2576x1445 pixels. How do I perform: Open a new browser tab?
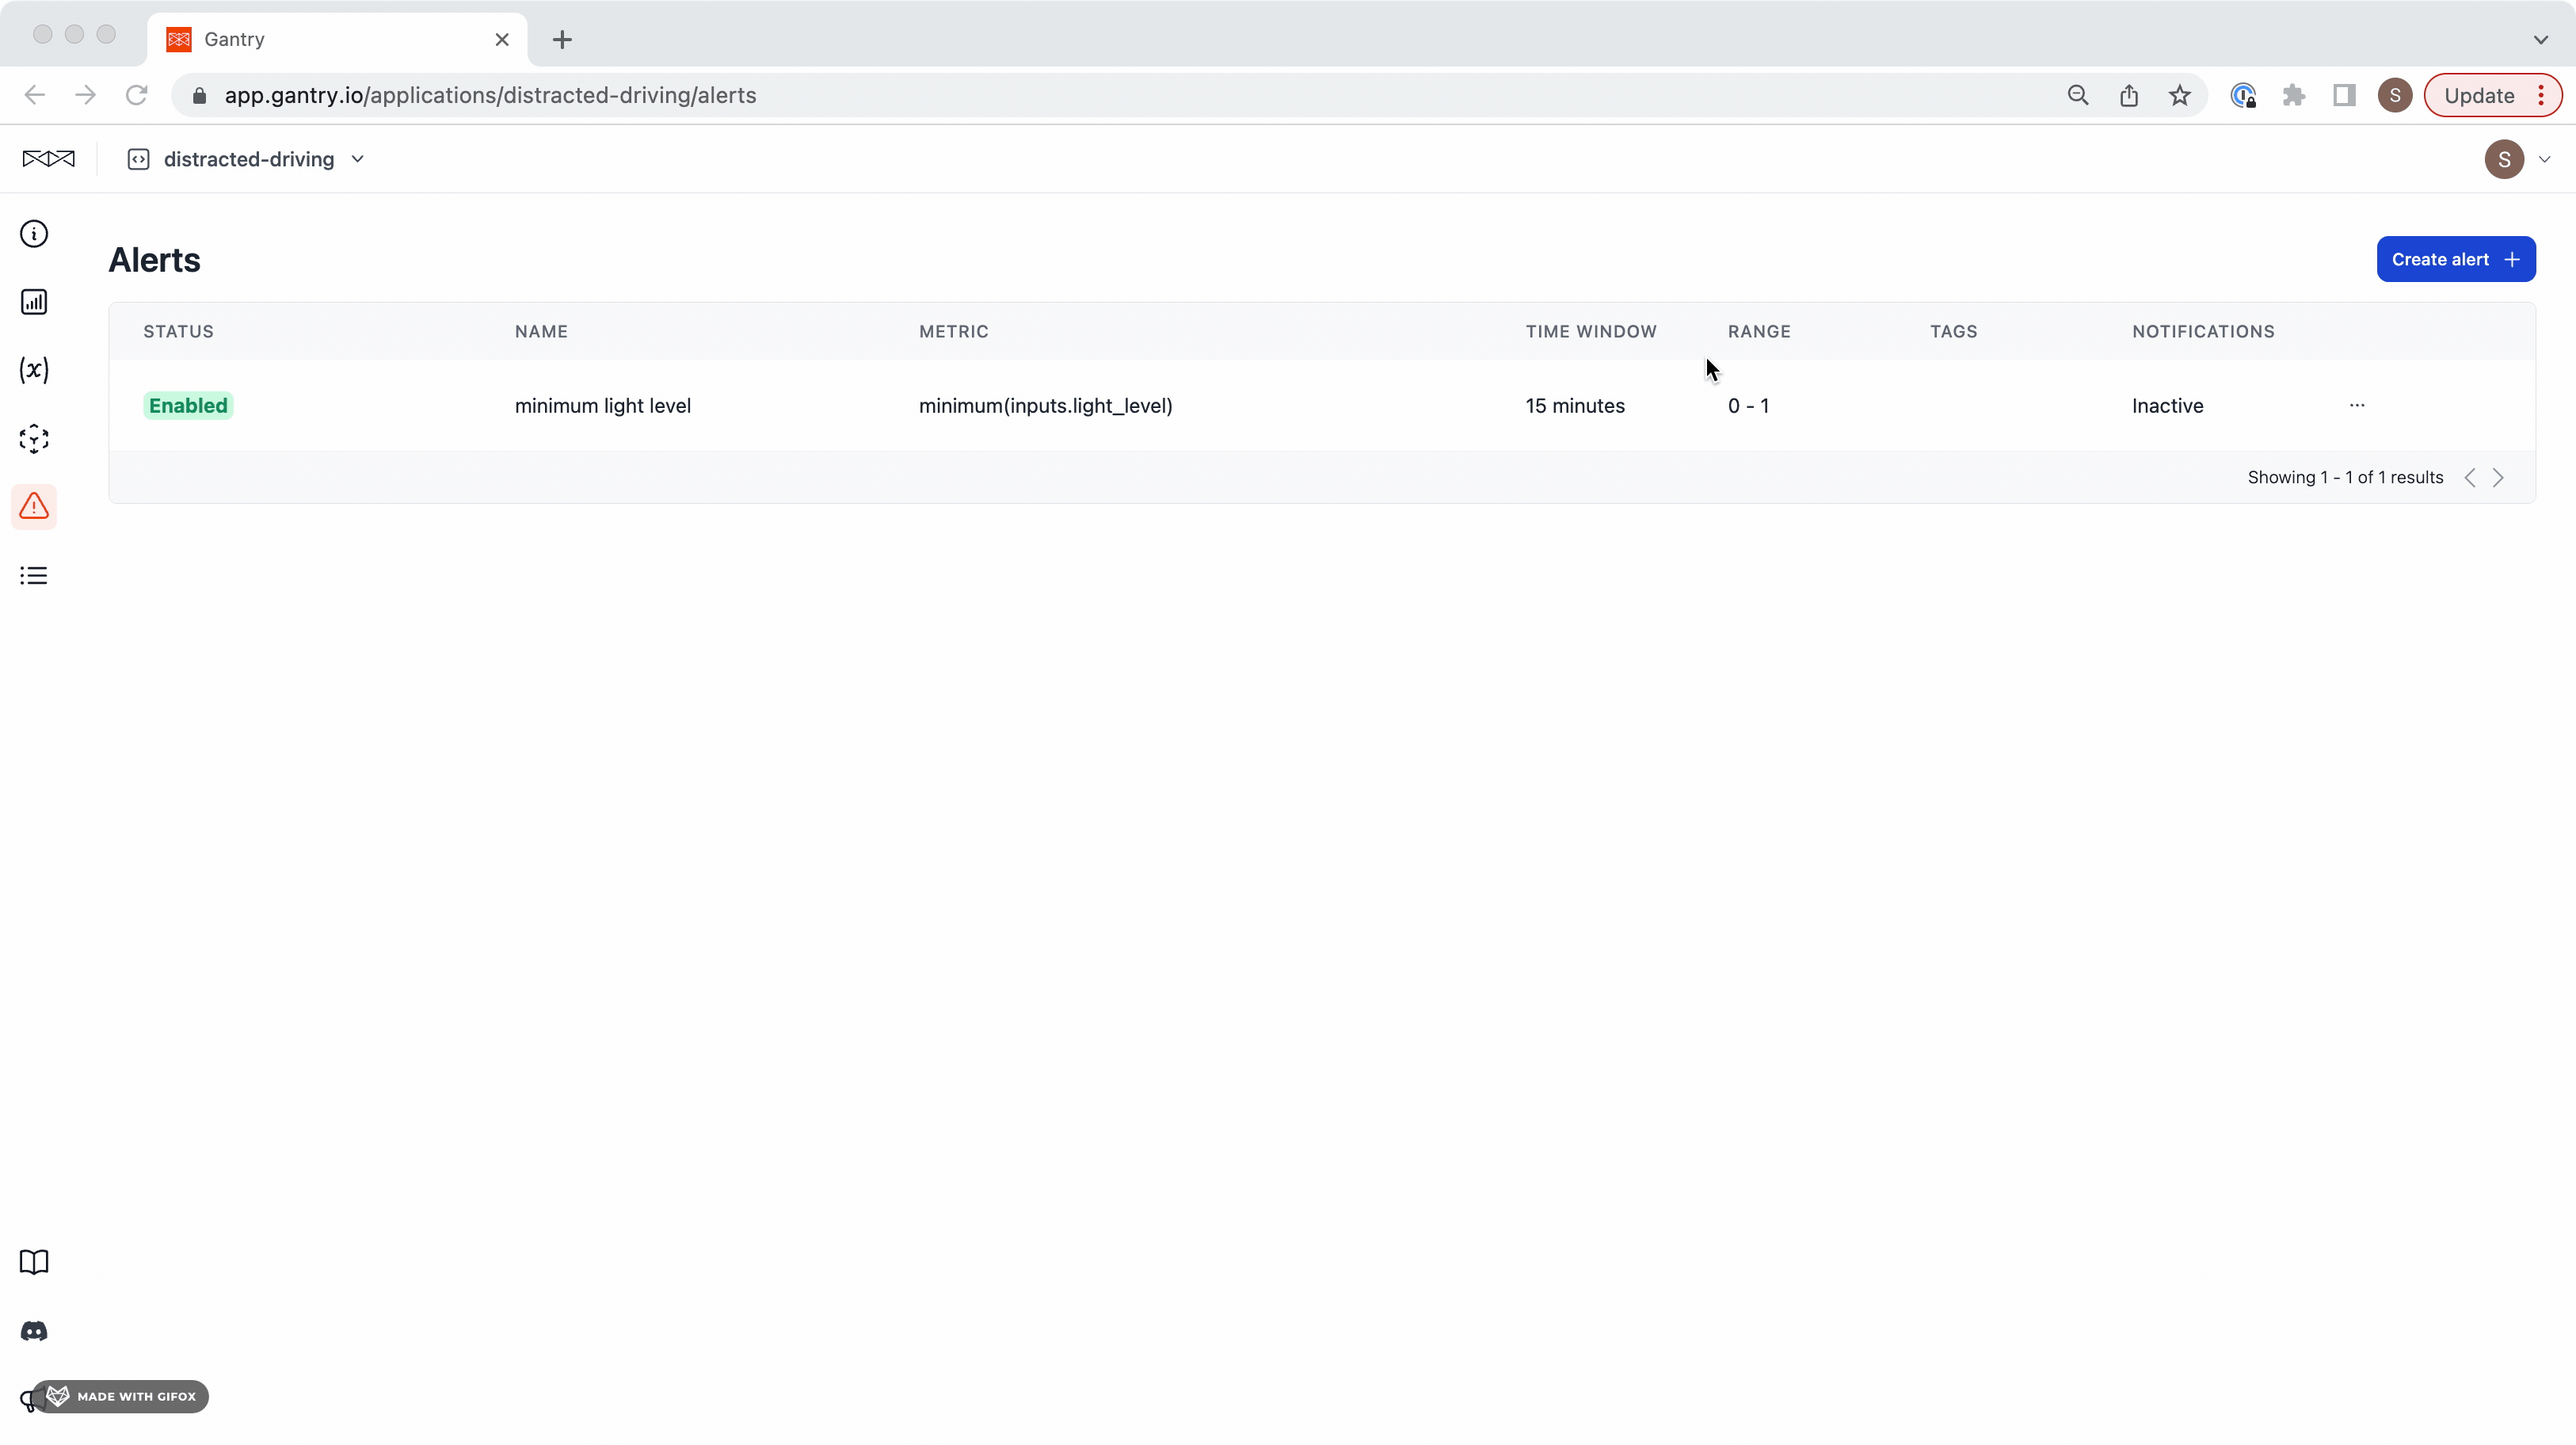[562, 40]
